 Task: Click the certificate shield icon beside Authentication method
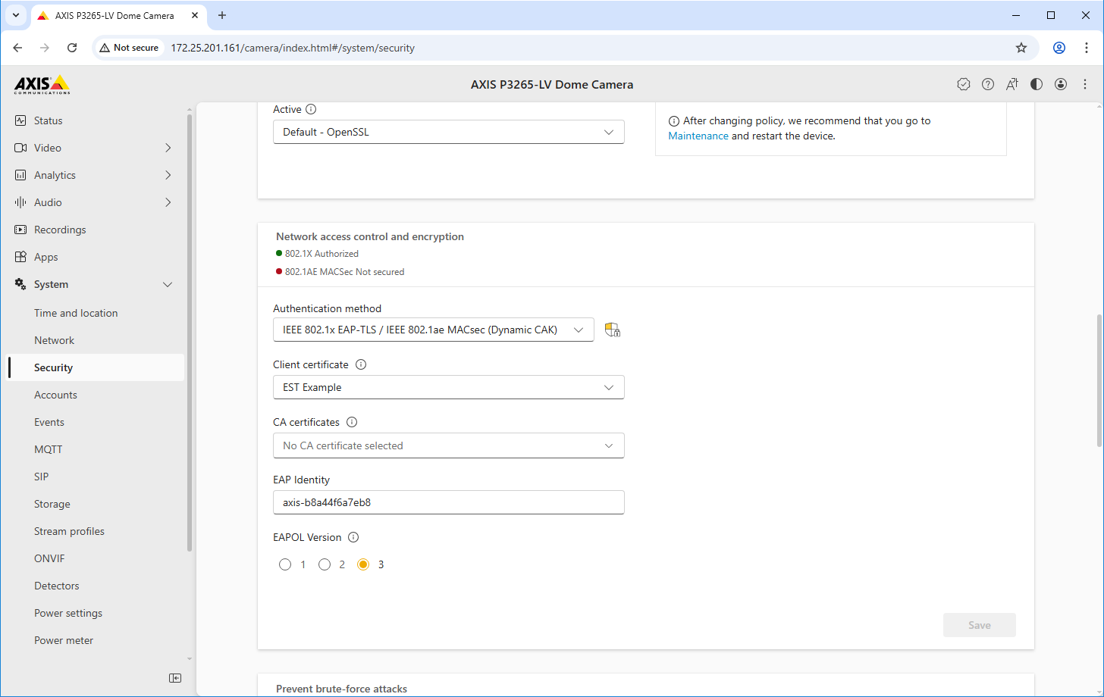(612, 330)
